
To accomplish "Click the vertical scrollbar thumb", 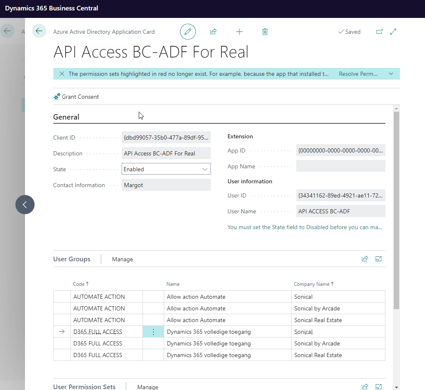I will [x=396, y=210].
